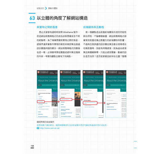
Task: Open the http://www.cam.ac.uk/ link
Action: pos(50,128)
